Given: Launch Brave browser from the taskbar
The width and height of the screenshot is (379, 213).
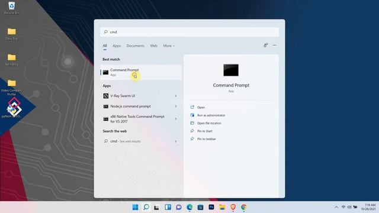Looking at the screenshot, I should coord(233,207).
